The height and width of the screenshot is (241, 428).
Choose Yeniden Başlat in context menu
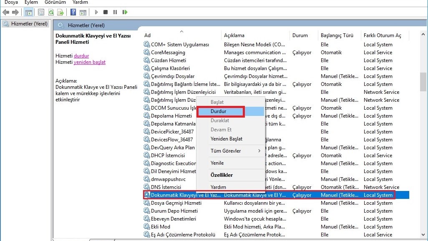[x=231, y=139]
